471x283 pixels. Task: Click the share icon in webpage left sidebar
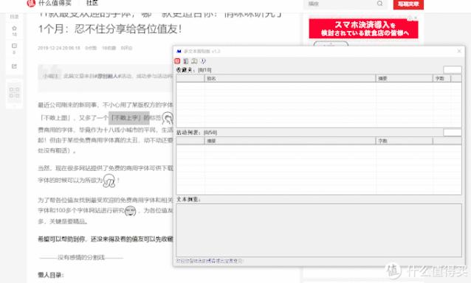click(14, 66)
